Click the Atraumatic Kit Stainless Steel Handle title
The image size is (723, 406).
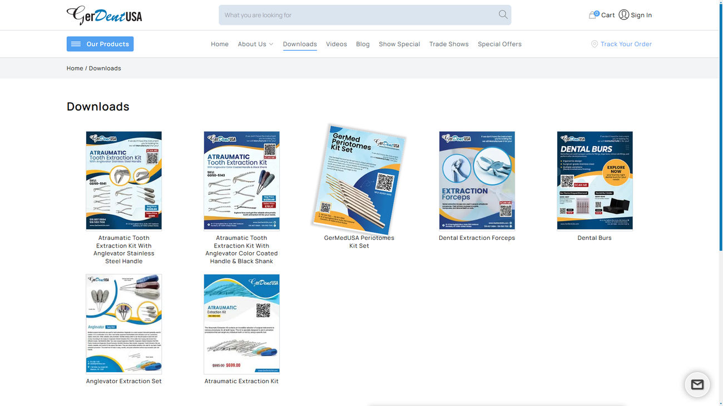[x=124, y=249]
